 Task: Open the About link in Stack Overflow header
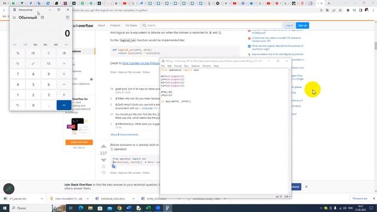pyautogui.click(x=101, y=25)
